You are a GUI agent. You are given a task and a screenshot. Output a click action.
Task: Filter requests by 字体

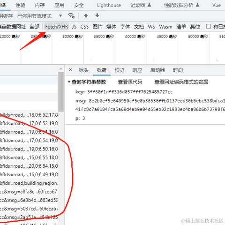[125, 27]
